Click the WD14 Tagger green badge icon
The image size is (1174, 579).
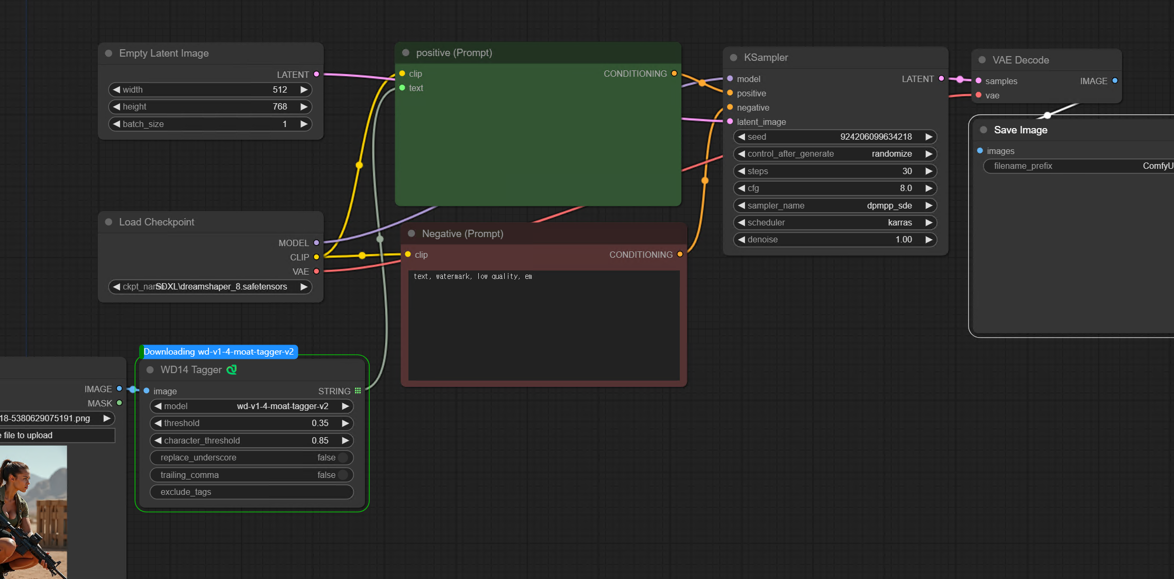(231, 370)
